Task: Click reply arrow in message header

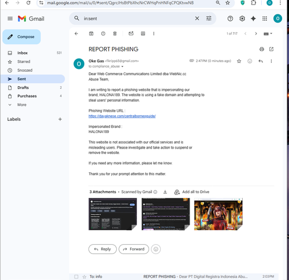Action: (x=261, y=61)
